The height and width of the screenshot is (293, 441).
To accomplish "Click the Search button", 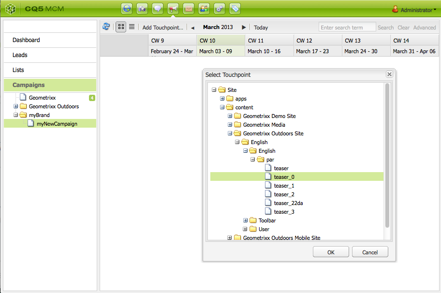I will (x=385, y=28).
